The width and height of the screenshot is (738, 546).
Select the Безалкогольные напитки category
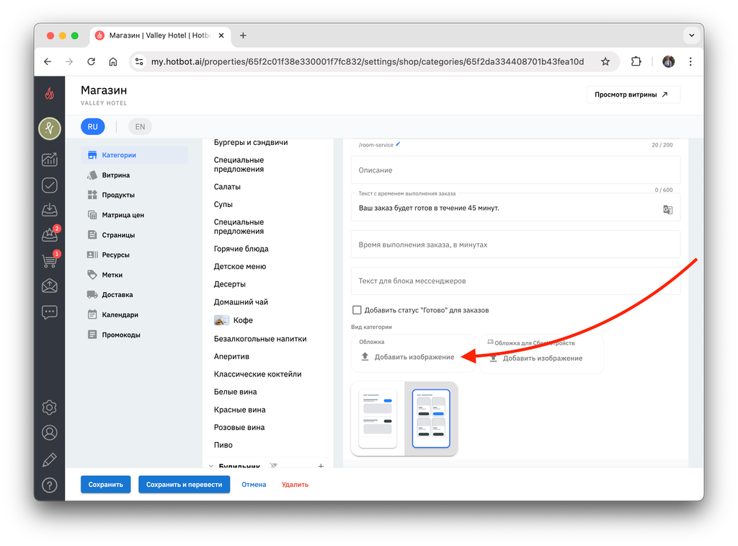click(260, 339)
